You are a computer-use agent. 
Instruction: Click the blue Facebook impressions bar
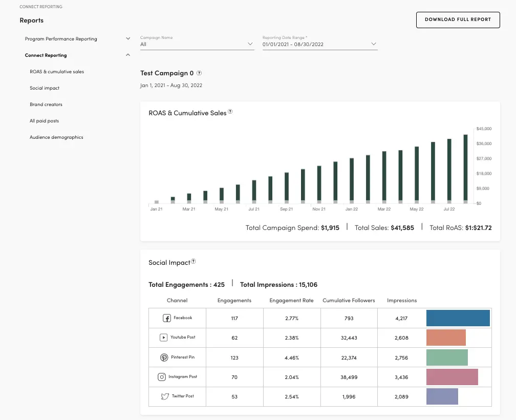tap(458, 318)
